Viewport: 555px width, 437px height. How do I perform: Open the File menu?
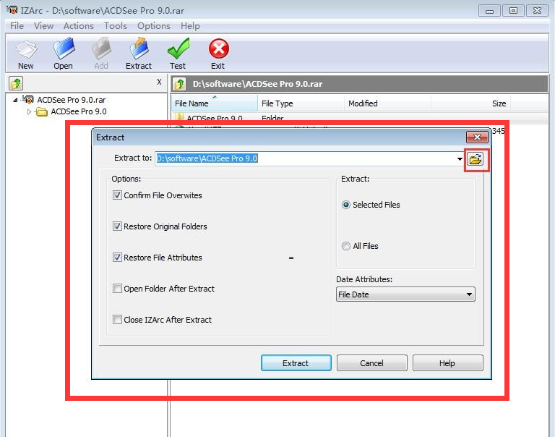tap(17, 26)
